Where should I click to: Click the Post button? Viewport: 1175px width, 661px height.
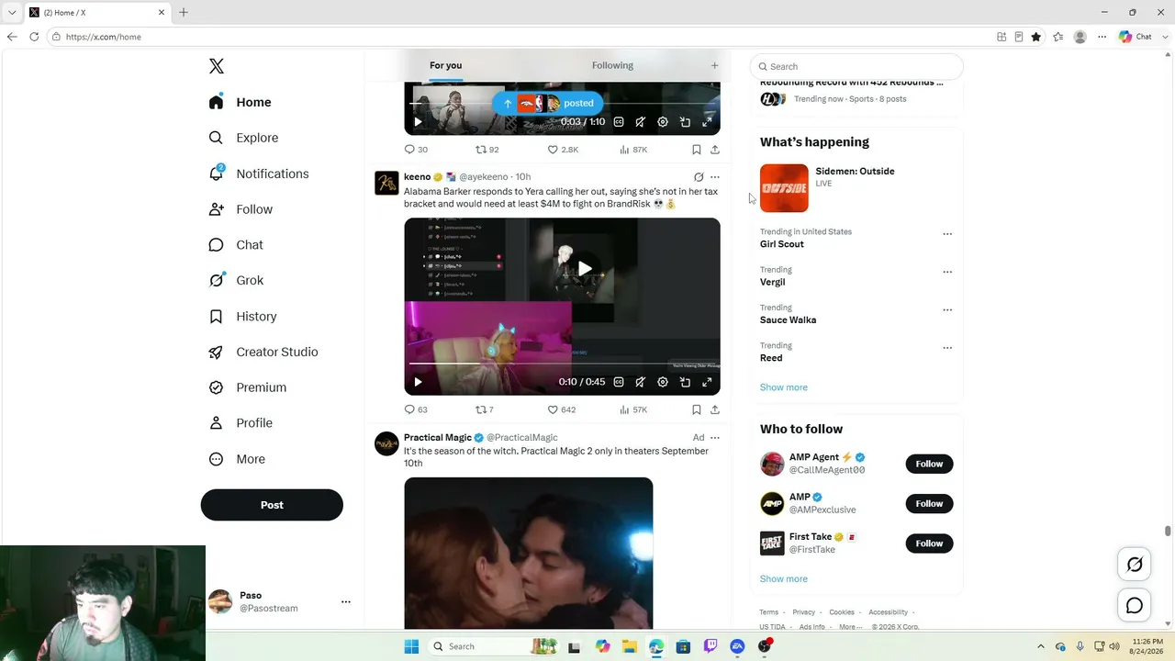(x=272, y=505)
